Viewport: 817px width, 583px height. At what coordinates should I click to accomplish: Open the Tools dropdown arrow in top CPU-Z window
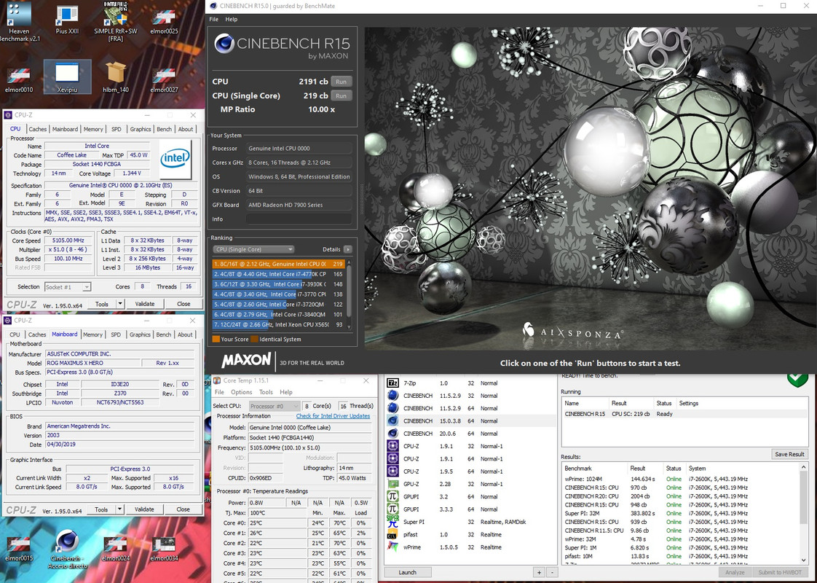tap(120, 303)
